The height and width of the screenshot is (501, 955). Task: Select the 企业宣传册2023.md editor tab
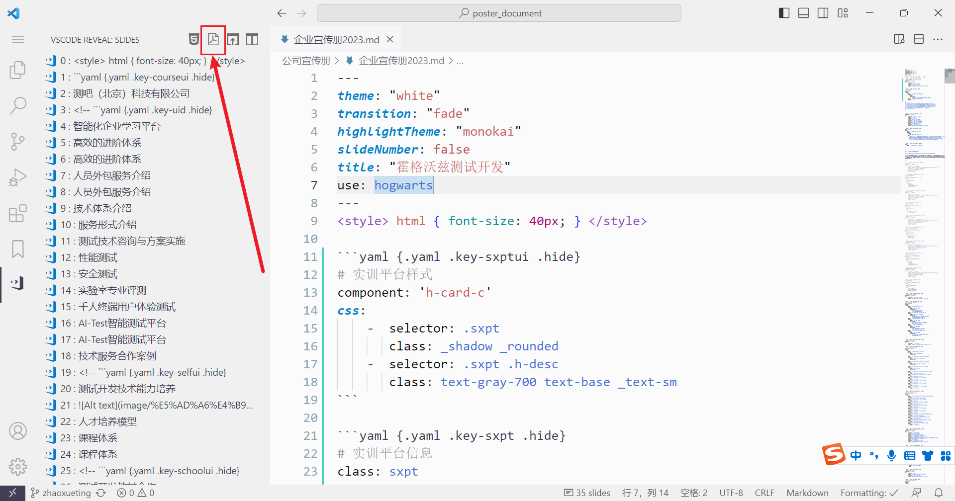point(336,39)
